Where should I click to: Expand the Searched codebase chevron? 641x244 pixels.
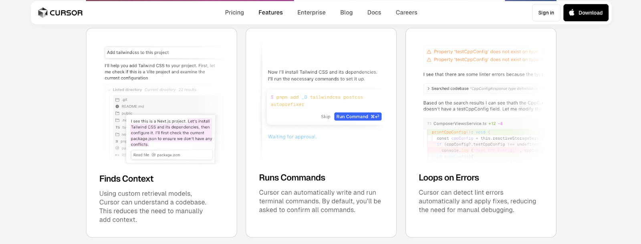click(x=428, y=89)
